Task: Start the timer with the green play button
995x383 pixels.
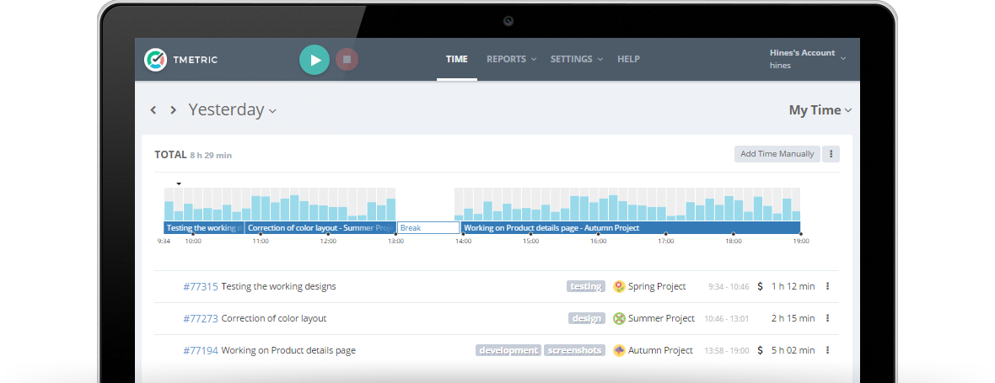Action: [x=315, y=60]
